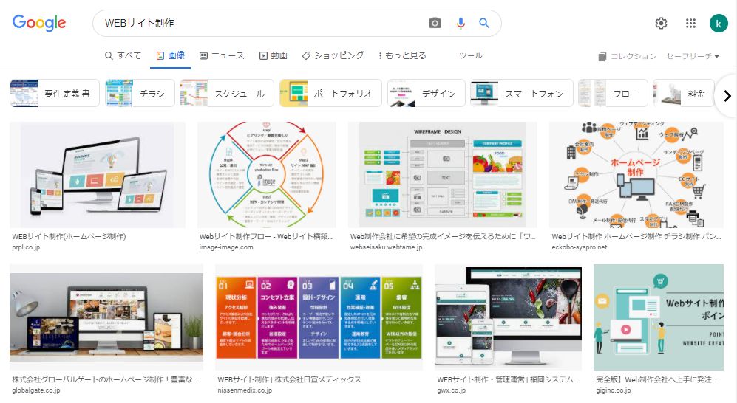This screenshot has height=403, width=737.
Task: Switch to the すべて tab
Action: [123, 55]
